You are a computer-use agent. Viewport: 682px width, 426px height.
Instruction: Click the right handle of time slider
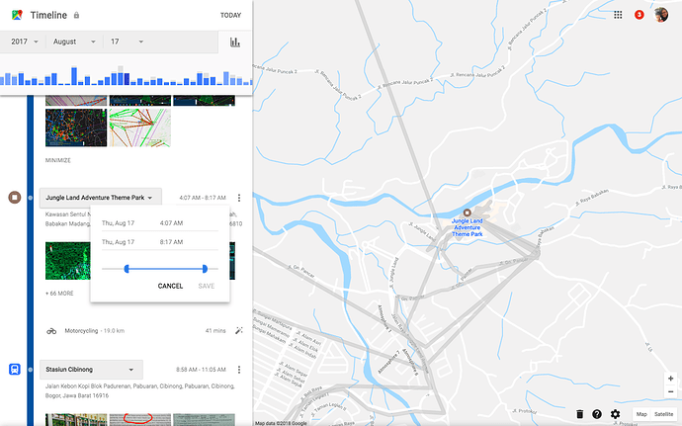point(205,268)
